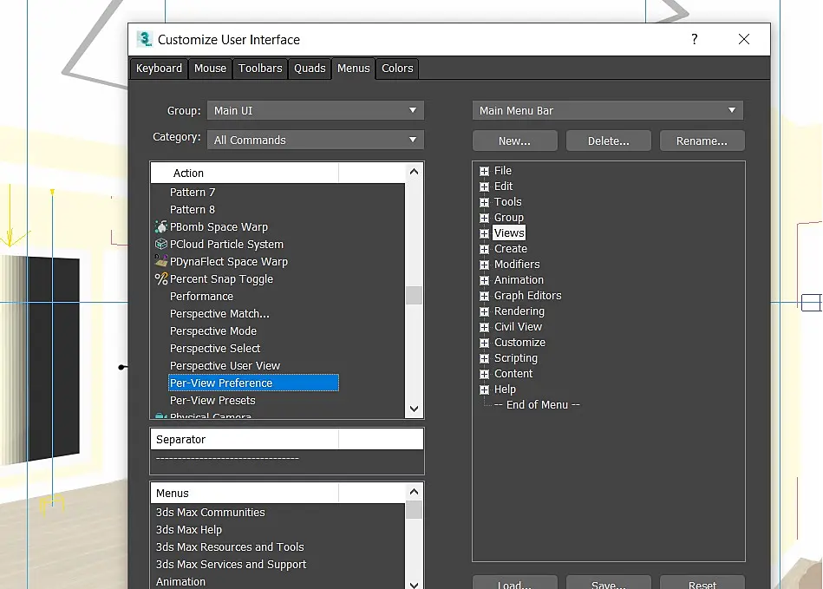
Task: Expand the Scripting tree node
Action: (x=485, y=358)
